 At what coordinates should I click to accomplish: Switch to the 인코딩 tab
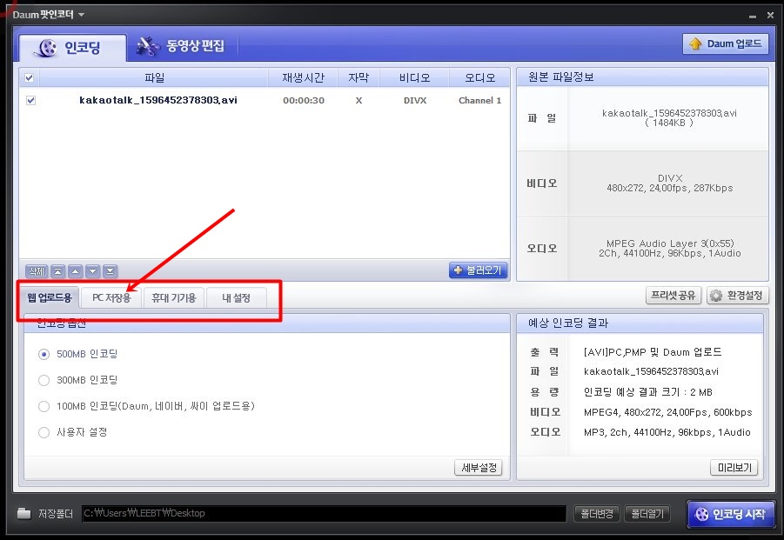coord(71,48)
